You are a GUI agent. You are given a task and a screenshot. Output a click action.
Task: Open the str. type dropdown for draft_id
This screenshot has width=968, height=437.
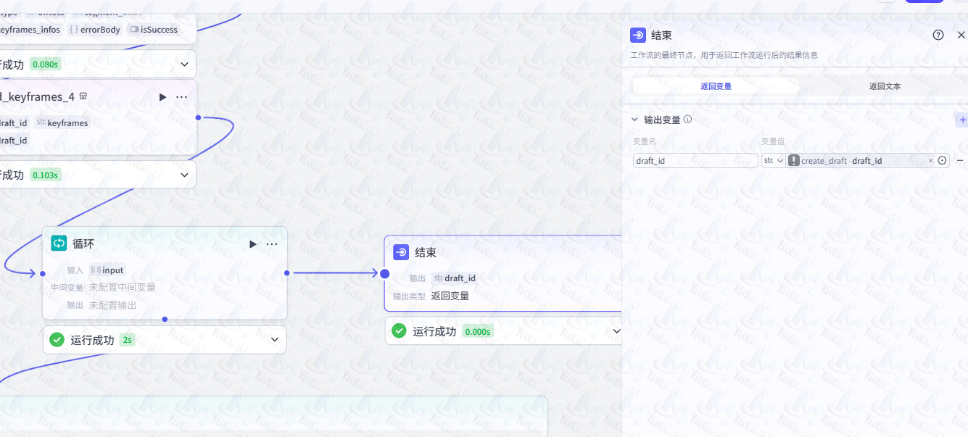(x=773, y=160)
